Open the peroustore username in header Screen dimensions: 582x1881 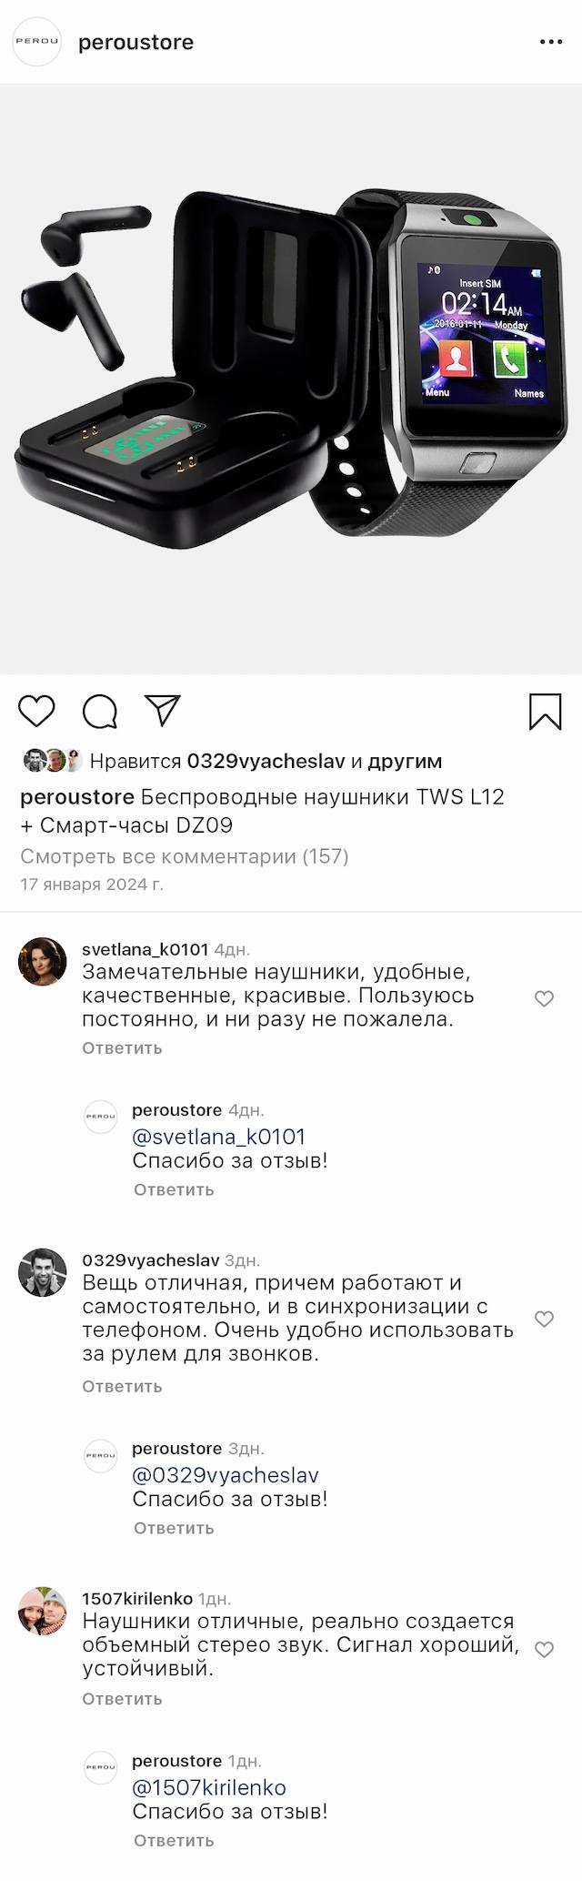coord(136,43)
